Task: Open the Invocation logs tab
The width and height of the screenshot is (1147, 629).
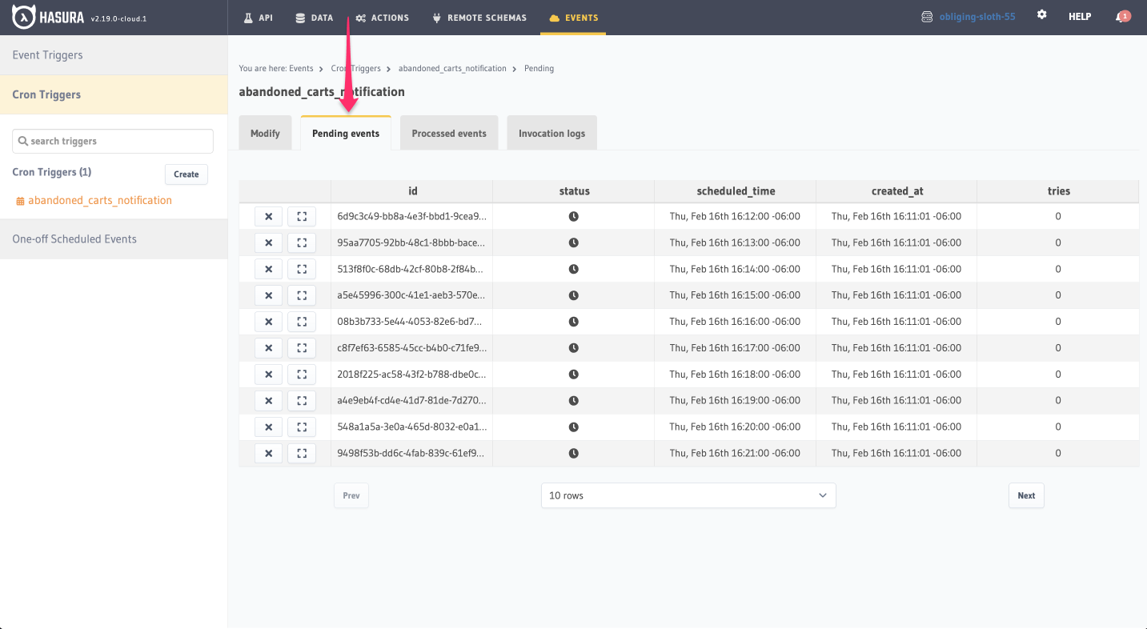Action: click(x=551, y=133)
